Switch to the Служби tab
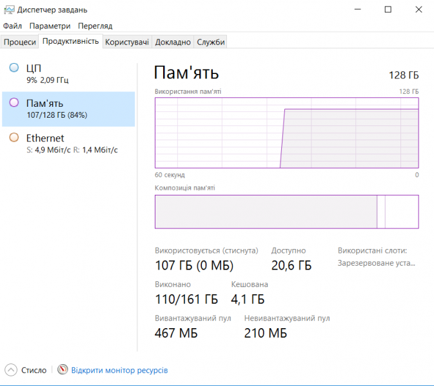 (x=211, y=42)
